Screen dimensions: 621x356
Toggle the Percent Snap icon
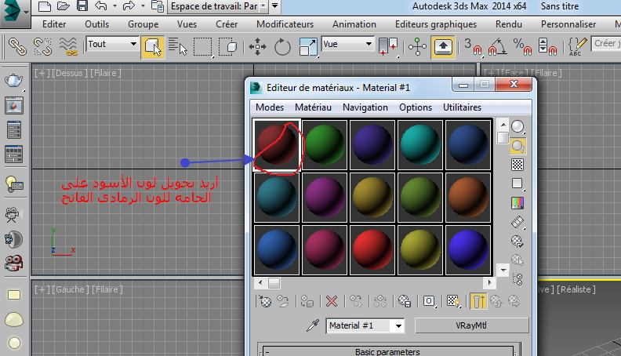(522, 46)
